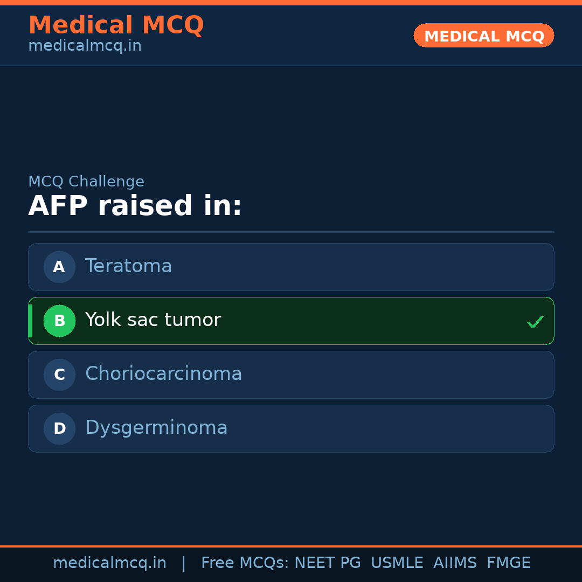Click the green checkmark on Yolk sac tumor
This screenshot has width=582, height=582.
coord(535,322)
